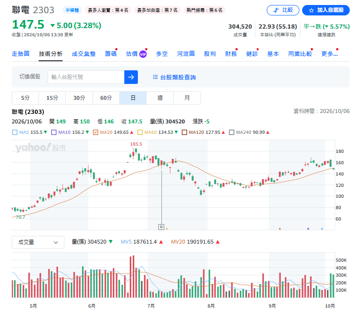Select the 60分 interval
The width and height of the screenshot is (352, 313).
(106, 98)
